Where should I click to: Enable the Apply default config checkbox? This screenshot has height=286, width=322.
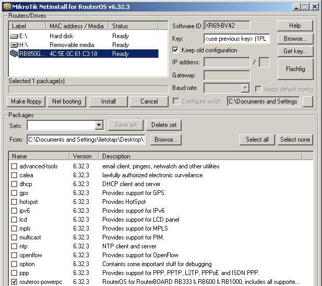tap(258, 89)
